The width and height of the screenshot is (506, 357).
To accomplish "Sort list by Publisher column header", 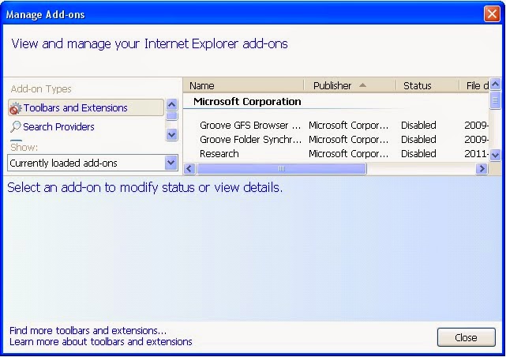I will 350,85.
